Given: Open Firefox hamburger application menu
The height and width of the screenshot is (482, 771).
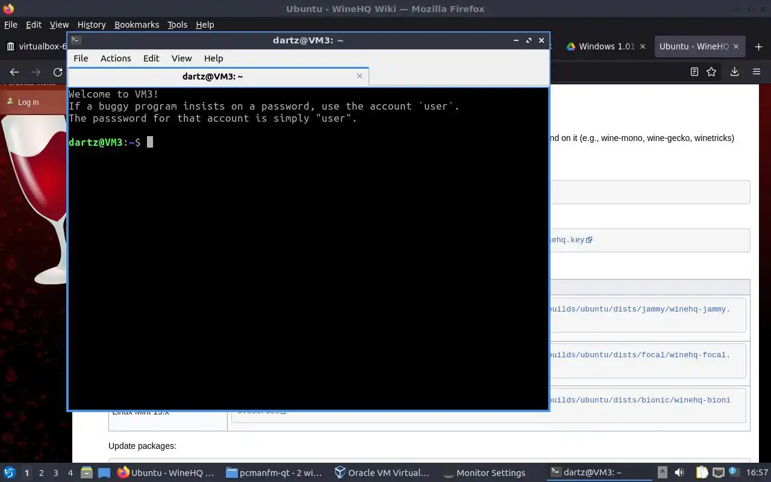Looking at the screenshot, I should click(757, 72).
